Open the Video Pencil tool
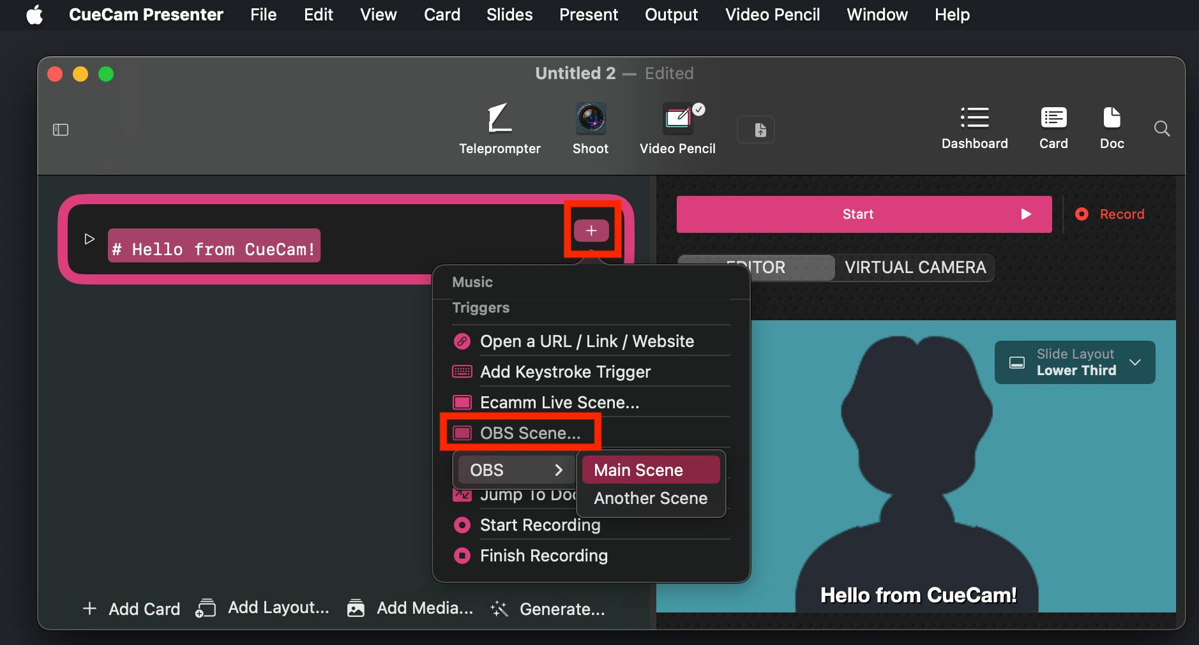Viewport: 1199px width, 645px height. (677, 130)
